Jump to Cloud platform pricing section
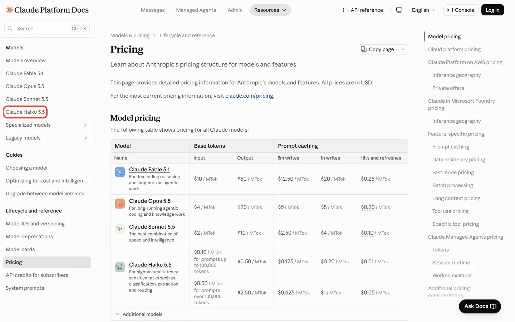 [454, 49]
